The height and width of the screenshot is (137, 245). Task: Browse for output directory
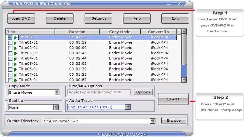174,121
